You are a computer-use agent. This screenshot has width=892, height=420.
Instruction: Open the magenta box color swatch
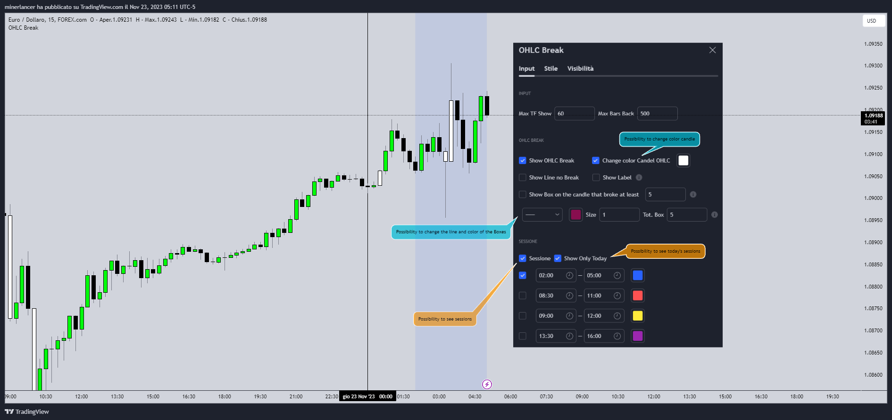click(575, 214)
